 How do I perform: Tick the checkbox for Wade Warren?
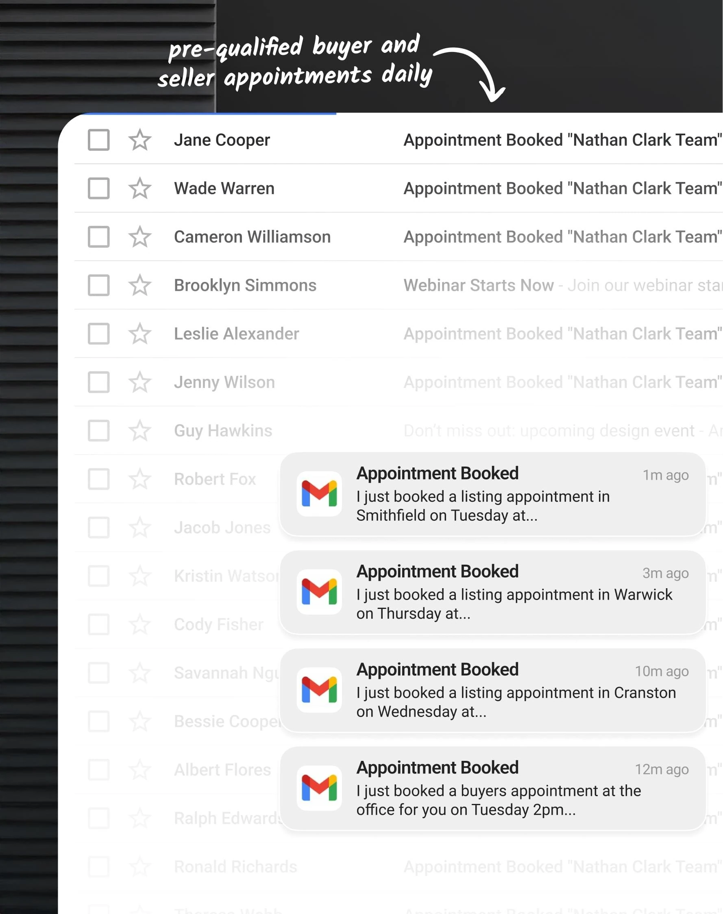[x=99, y=188]
